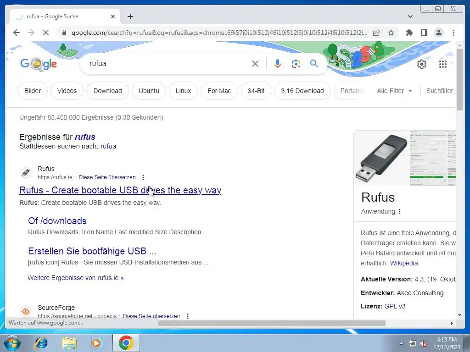Image resolution: width=470 pixels, height=352 pixels.
Task: Open a new tab with the plus button
Action: click(x=130, y=16)
